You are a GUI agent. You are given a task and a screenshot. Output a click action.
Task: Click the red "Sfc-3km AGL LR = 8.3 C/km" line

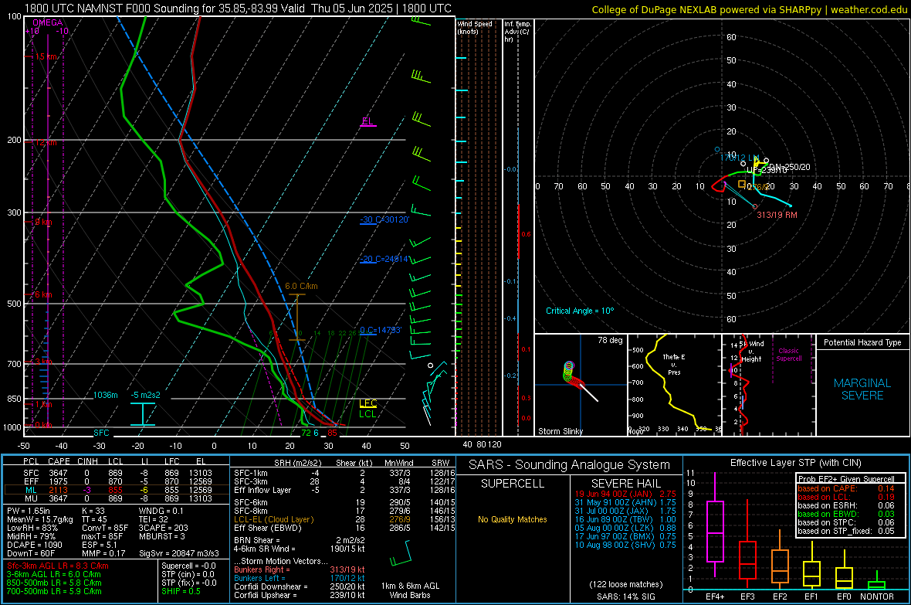click(58, 566)
